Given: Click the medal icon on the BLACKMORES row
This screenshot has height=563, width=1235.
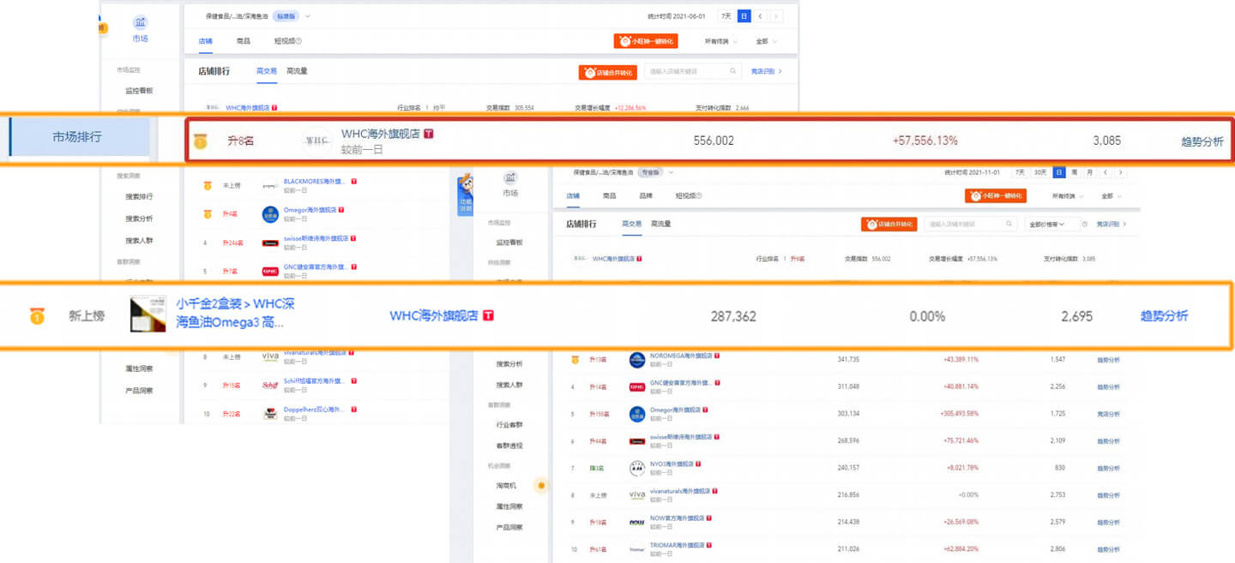Looking at the screenshot, I should 207,185.
